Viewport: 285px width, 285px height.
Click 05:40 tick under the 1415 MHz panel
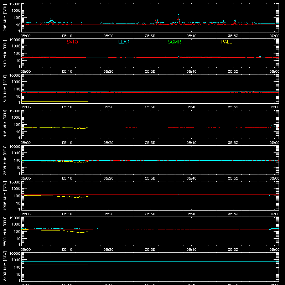click(191, 143)
